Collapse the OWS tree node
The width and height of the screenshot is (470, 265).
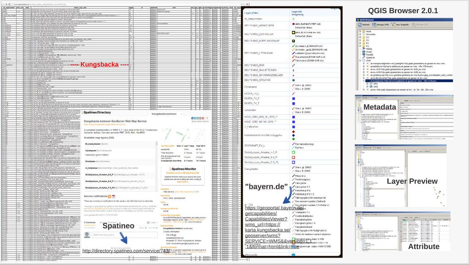pos(360,60)
